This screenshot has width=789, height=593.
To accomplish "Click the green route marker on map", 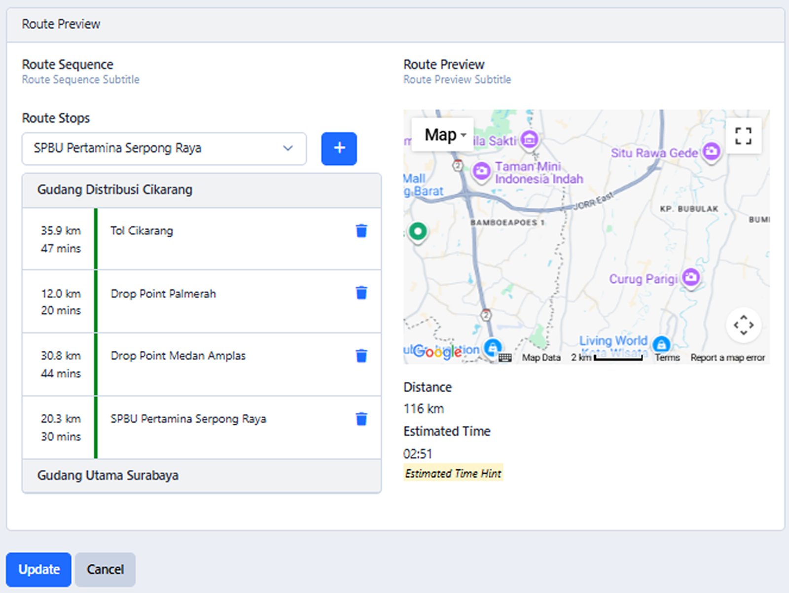I will [418, 231].
